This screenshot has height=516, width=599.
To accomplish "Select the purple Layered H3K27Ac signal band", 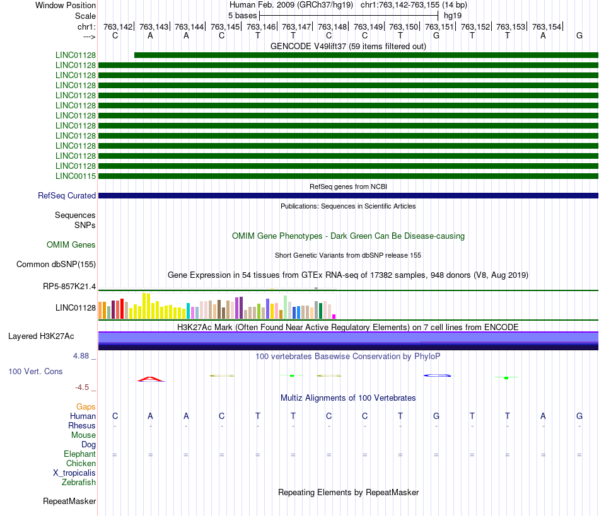I will pyautogui.click(x=348, y=341).
